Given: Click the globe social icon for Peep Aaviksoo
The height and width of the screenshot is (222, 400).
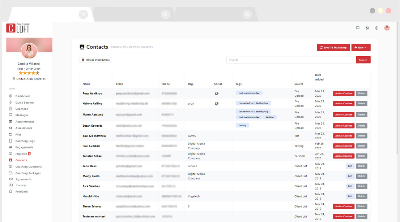Looking at the screenshot, I should [x=217, y=93].
